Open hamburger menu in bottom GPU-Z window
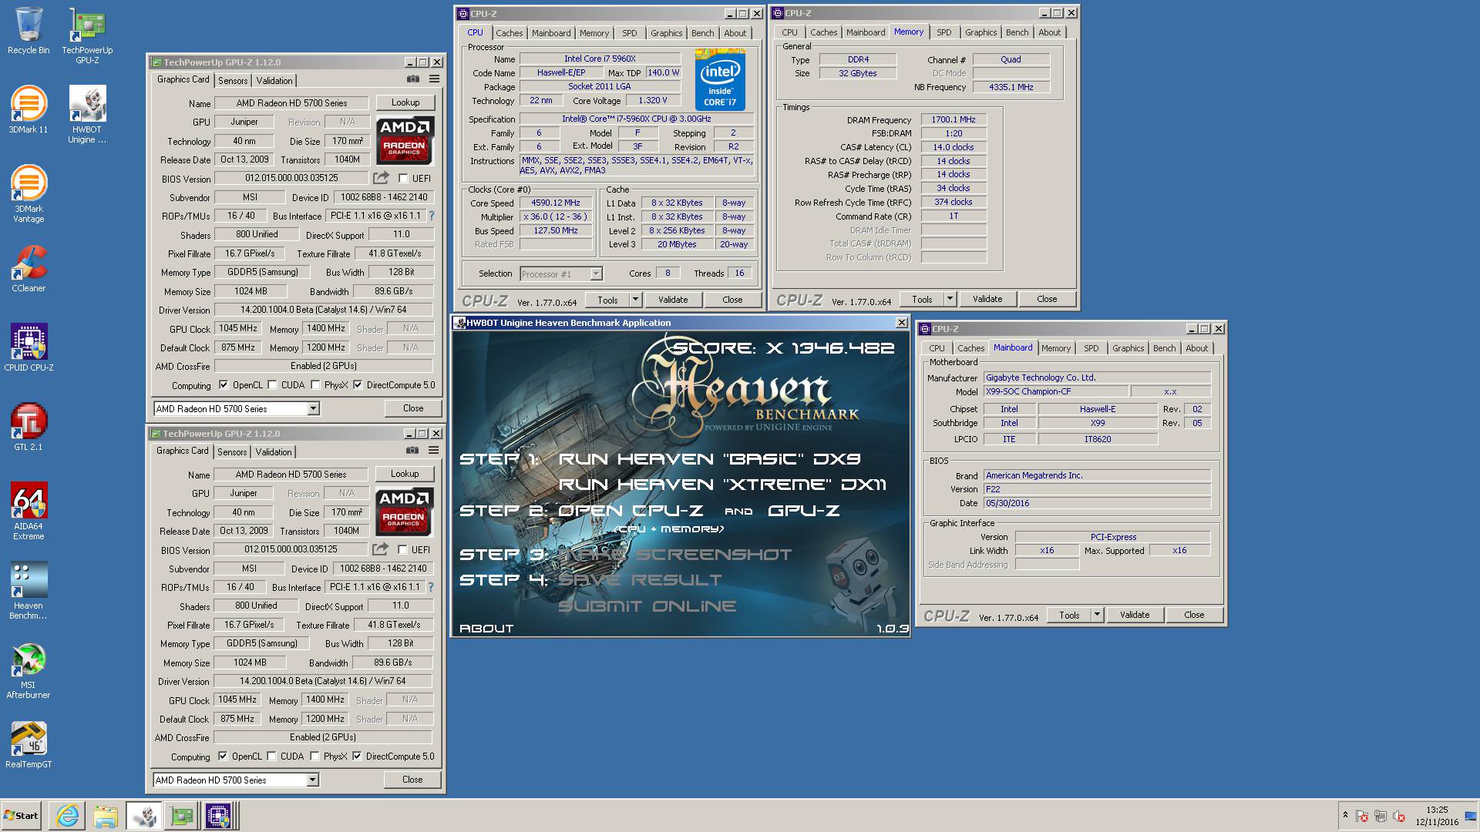This screenshot has width=1480, height=832. tap(433, 451)
